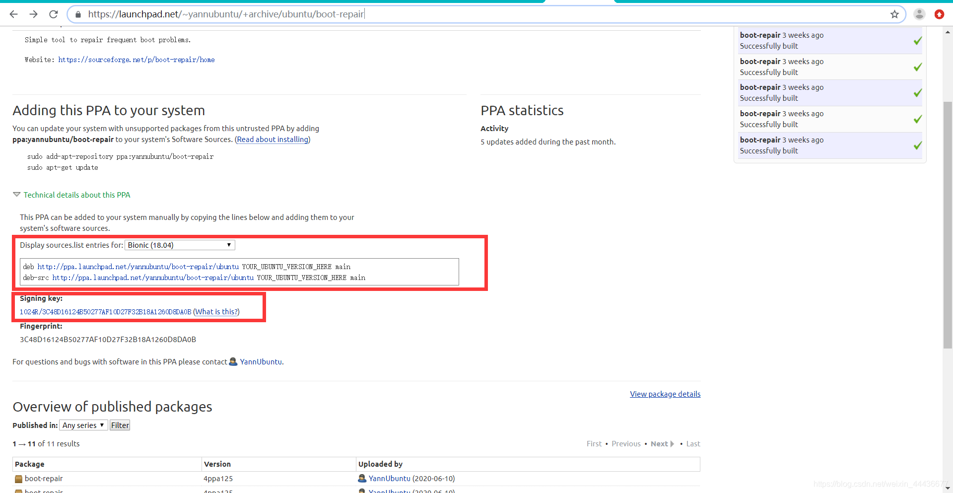Click the page vertical scrollbar thumb
This screenshot has height=493, width=953.
(x=948, y=225)
